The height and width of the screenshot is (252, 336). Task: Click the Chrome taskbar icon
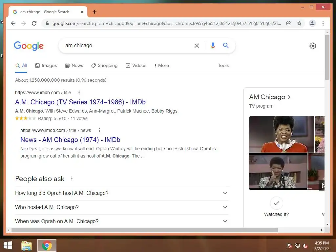point(47,245)
